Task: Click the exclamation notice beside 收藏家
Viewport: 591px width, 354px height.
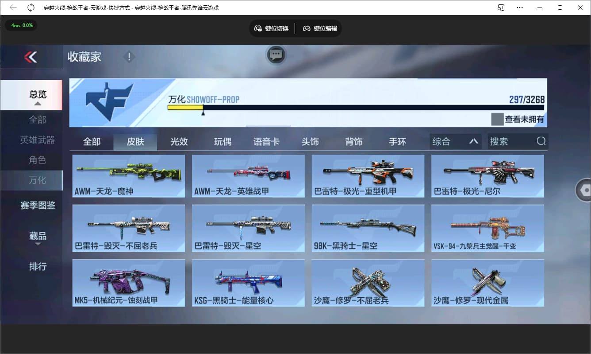Action: click(128, 57)
